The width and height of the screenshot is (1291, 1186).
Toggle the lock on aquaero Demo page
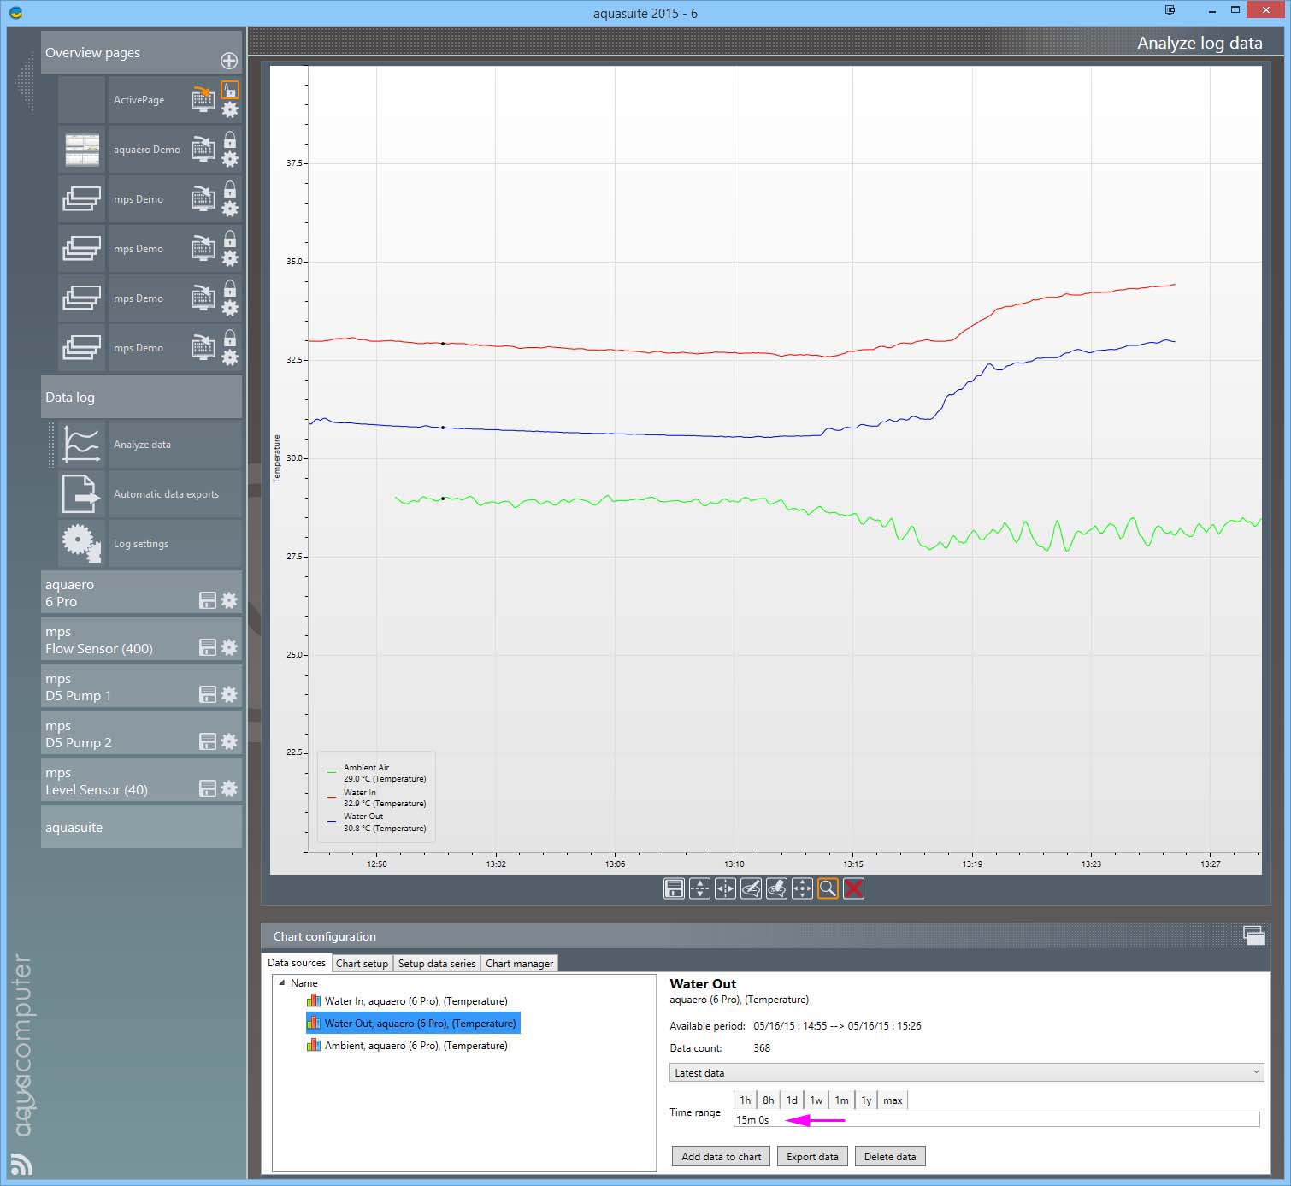pyautogui.click(x=230, y=139)
